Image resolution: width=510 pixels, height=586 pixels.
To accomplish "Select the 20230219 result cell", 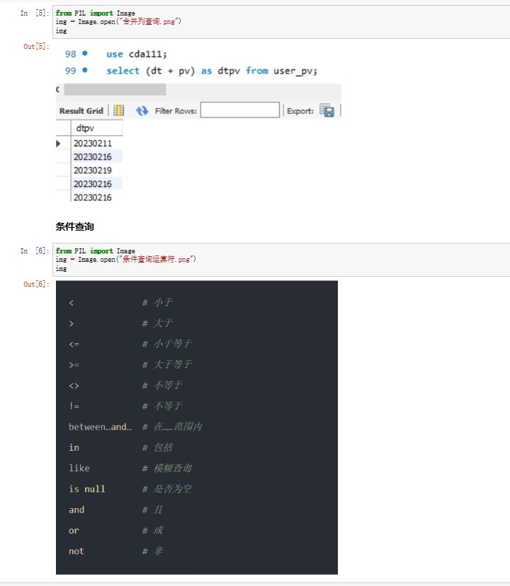I will [x=96, y=171].
